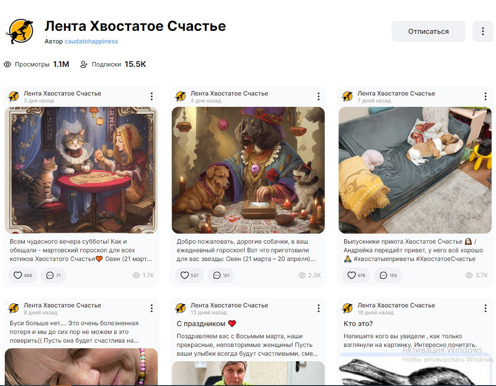The height and width of the screenshot is (386, 496).
Task: Click the channel logo next to the title
Action: coord(20,31)
